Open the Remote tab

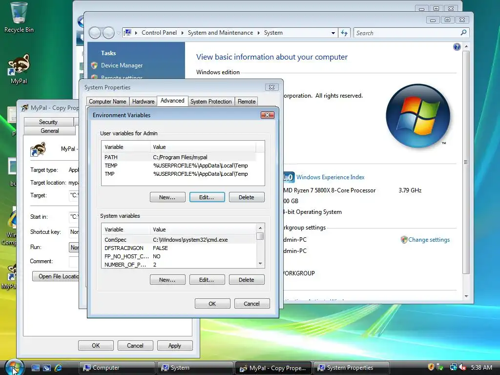(x=247, y=102)
